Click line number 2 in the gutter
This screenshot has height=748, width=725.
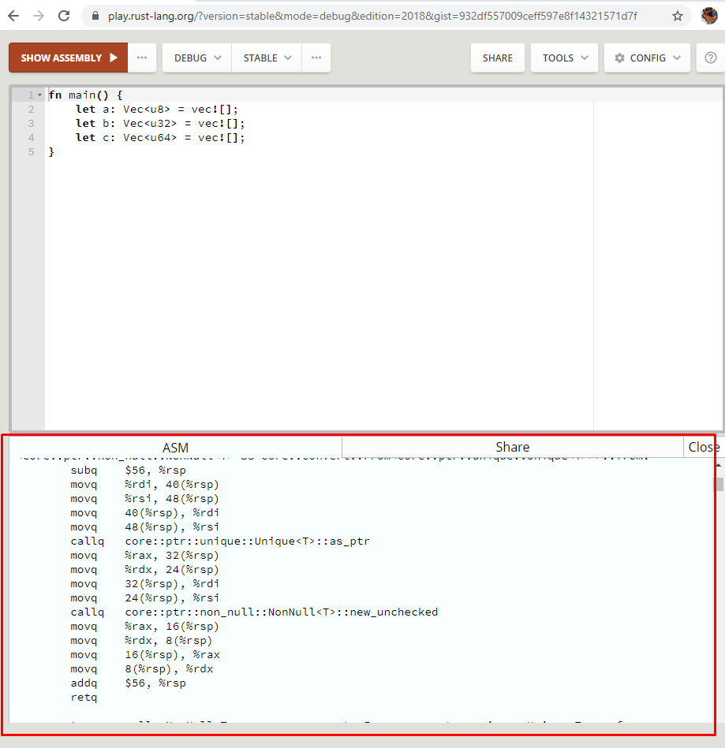[x=31, y=110]
